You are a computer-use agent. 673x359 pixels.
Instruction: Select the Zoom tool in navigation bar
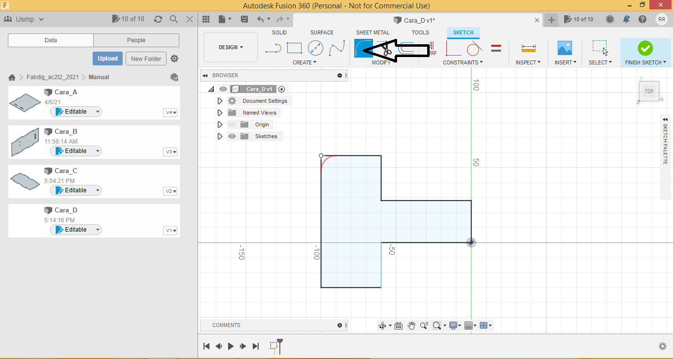[424, 326]
